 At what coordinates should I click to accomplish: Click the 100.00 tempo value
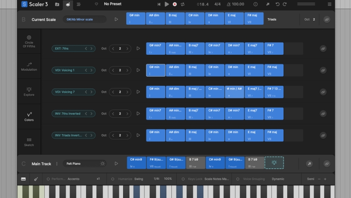238,4
